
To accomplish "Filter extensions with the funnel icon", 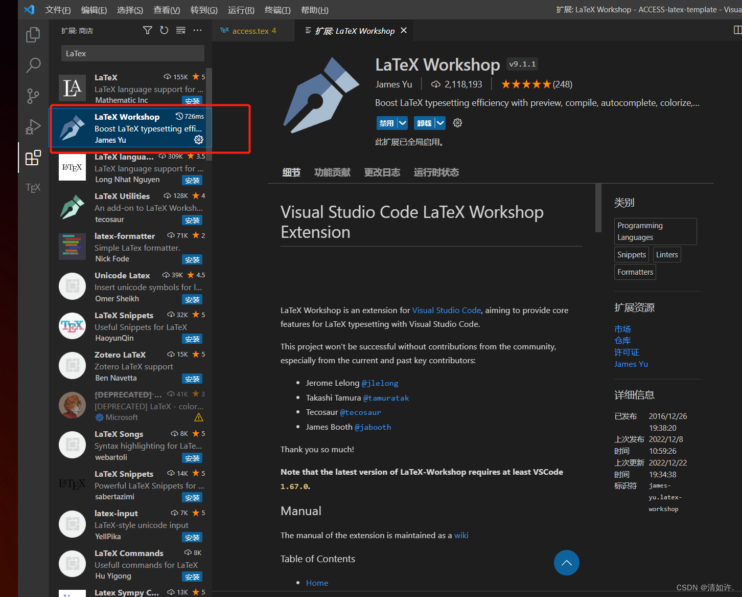I will point(148,31).
